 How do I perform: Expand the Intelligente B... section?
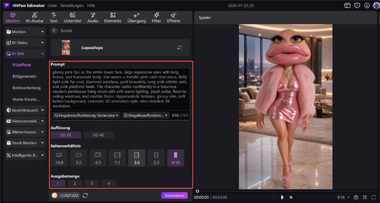pos(25,155)
